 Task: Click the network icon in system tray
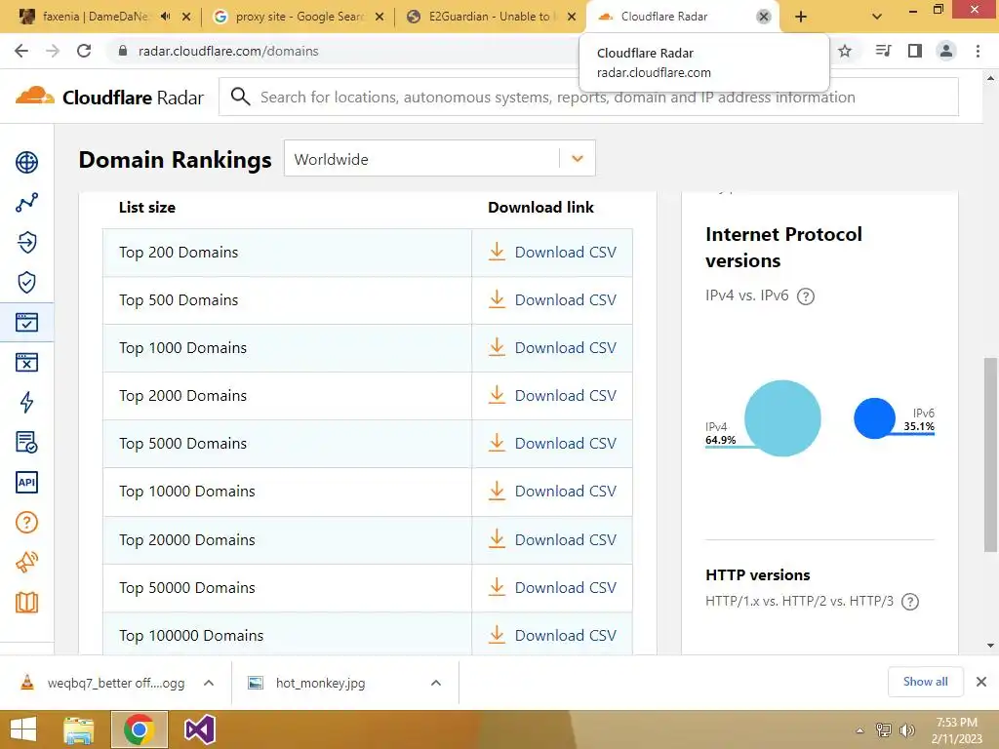pyautogui.click(x=883, y=730)
